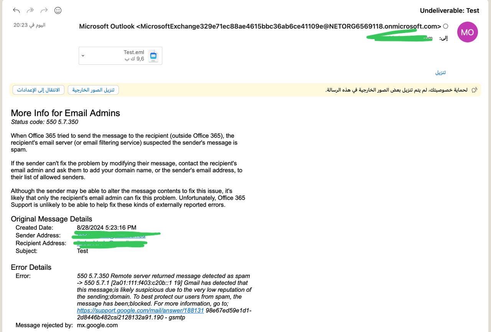
Task: Open the emoji reaction smiley icon
Action: (x=58, y=10)
